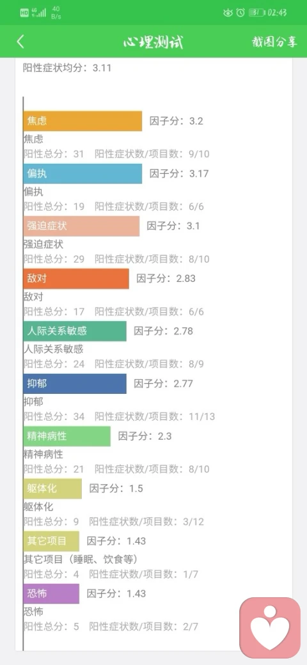Select the dark blue 抑郁 bar
Viewport: 307px width, 665px height.
(75, 384)
